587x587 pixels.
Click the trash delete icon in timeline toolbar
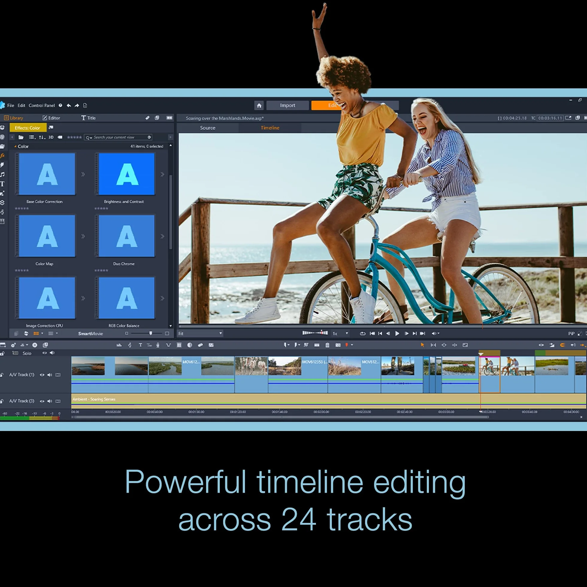tap(327, 345)
